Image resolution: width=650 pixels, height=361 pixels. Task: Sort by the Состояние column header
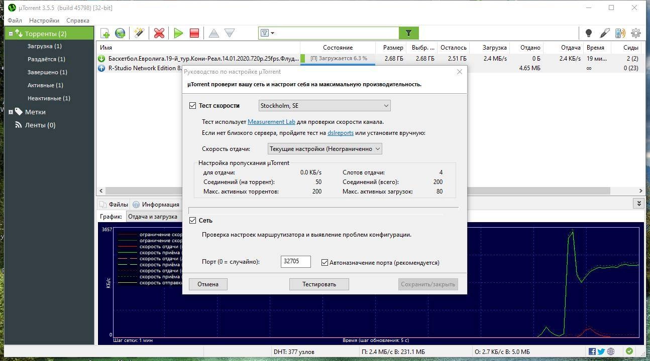[338, 48]
